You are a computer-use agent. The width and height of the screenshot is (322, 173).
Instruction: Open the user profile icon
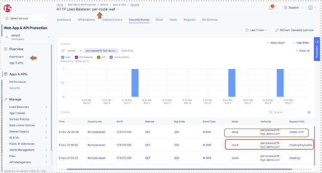pyautogui.click(x=310, y=7)
